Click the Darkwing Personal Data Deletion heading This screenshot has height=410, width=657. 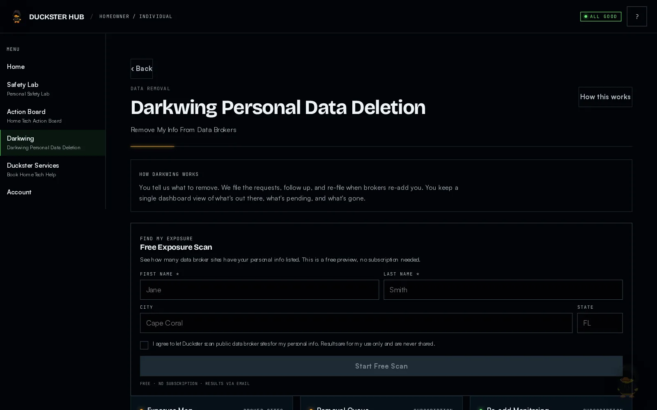pyautogui.click(x=278, y=107)
